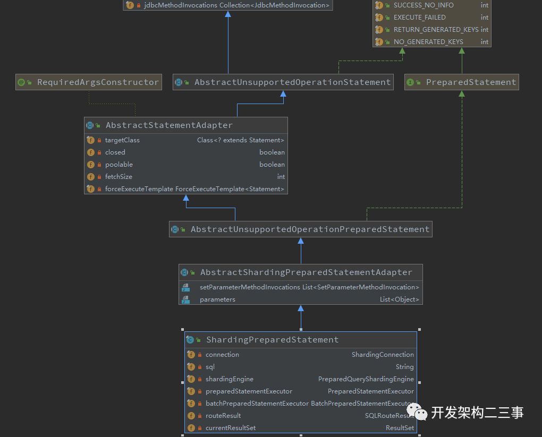Click the class icon of AbstractStatementAdapter
Viewport: 542px width, 437px height.
click(90, 125)
